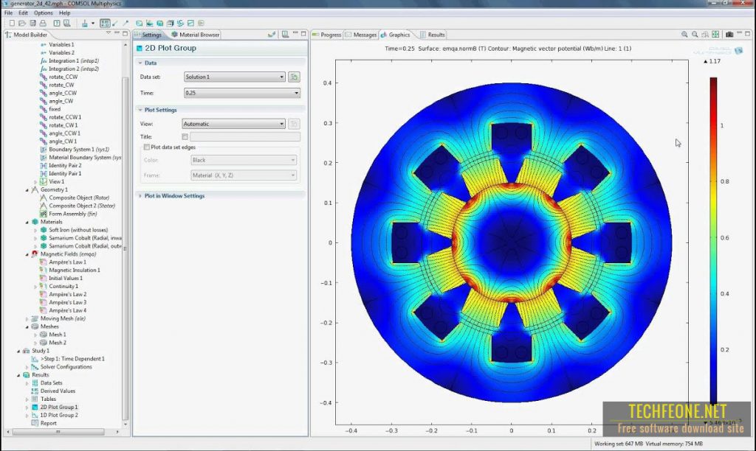
Task: Click the Plot brush icon in Settings header
Action: 272,34
